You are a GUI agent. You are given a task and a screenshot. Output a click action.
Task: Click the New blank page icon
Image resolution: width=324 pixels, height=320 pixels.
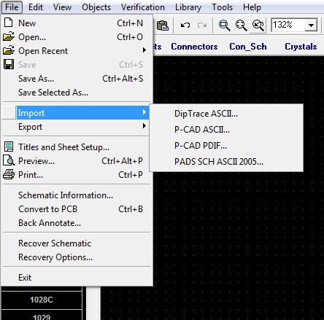(x=9, y=23)
